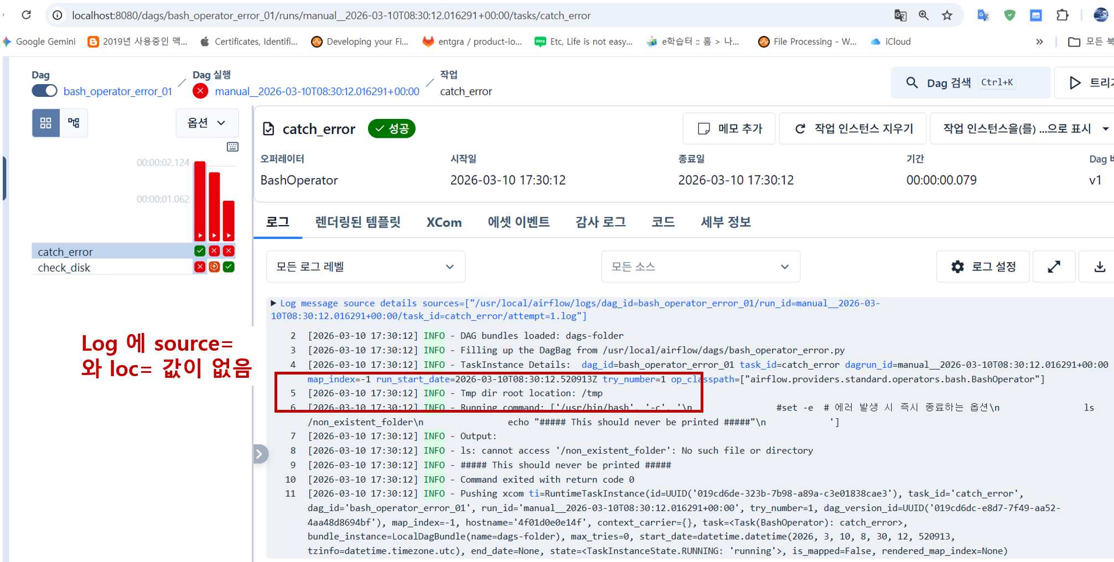The width and height of the screenshot is (1114, 562).
Task: Select the rightmost failed catch_error instance square
Action: point(229,251)
